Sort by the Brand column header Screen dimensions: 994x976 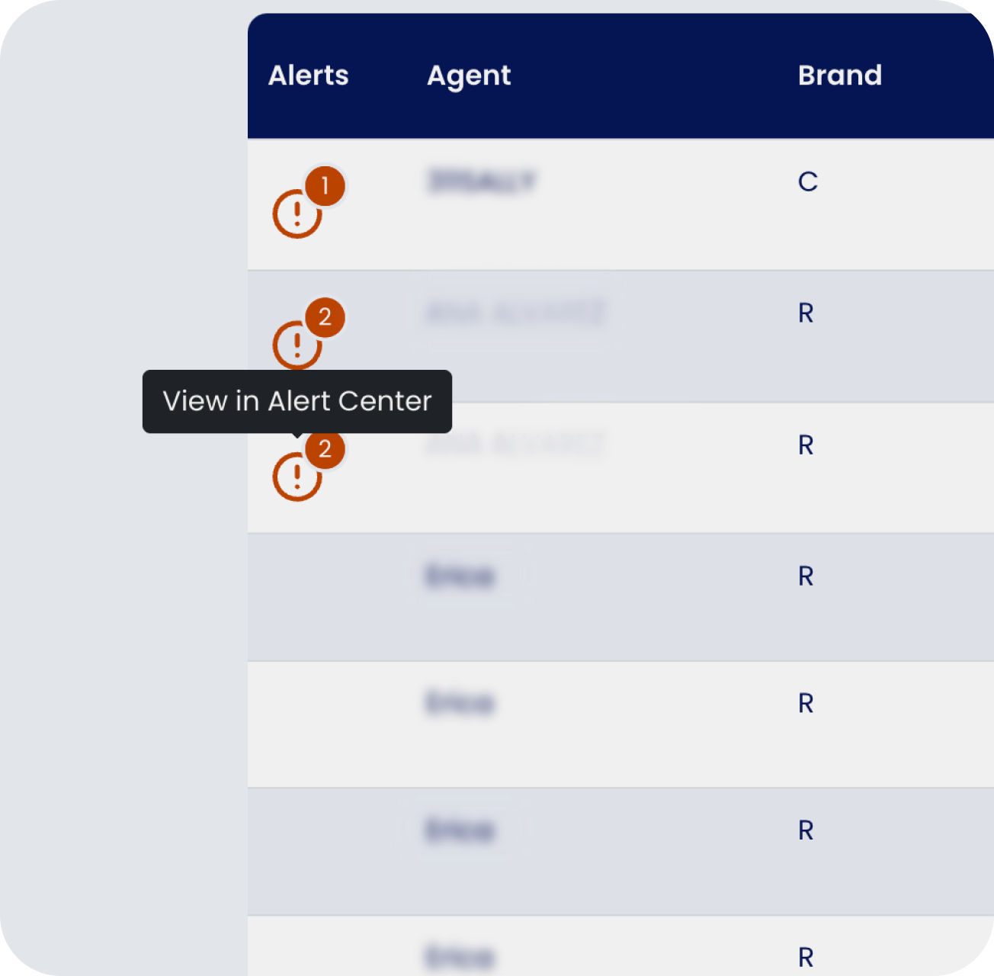click(840, 75)
